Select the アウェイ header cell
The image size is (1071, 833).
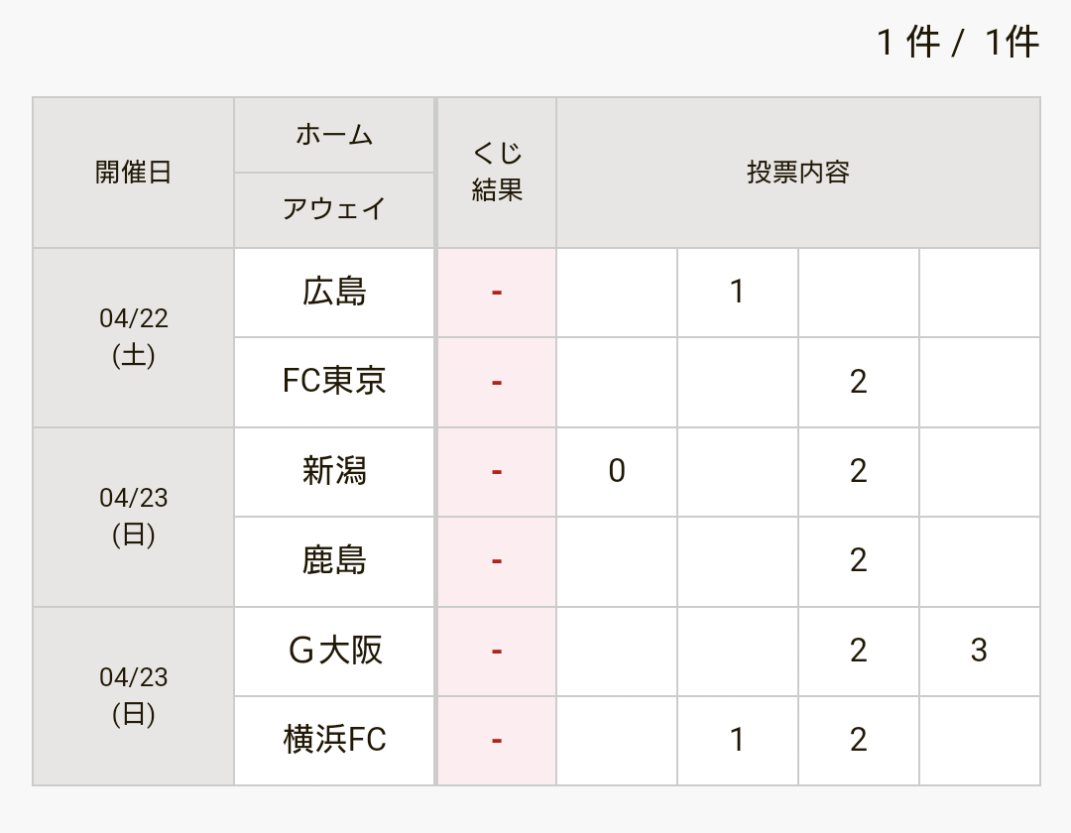point(334,209)
